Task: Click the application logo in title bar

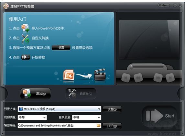Action: (6, 6)
